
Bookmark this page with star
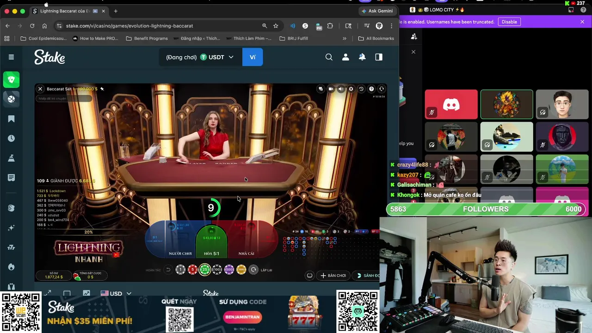click(276, 26)
